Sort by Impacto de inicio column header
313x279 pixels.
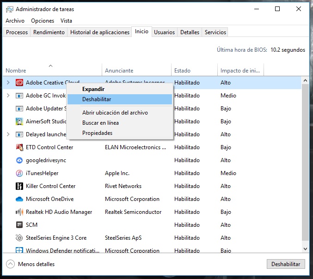point(240,70)
